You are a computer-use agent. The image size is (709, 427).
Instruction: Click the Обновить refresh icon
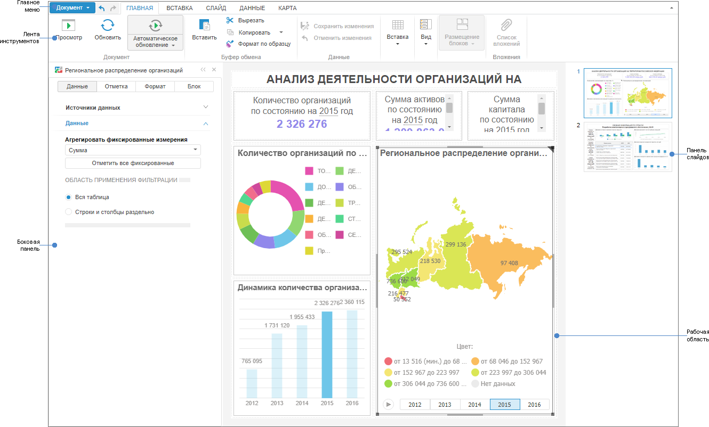[x=108, y=26]
